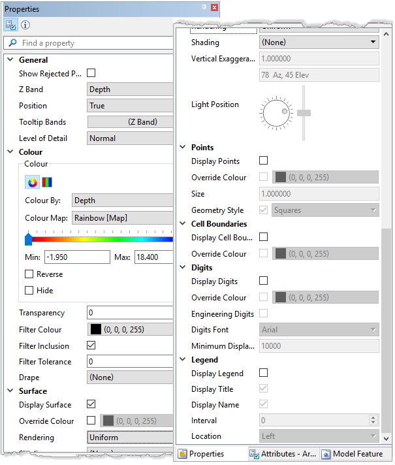Screen dimensions: 395x465
Task: Collapse the General section
Action: 10,60
